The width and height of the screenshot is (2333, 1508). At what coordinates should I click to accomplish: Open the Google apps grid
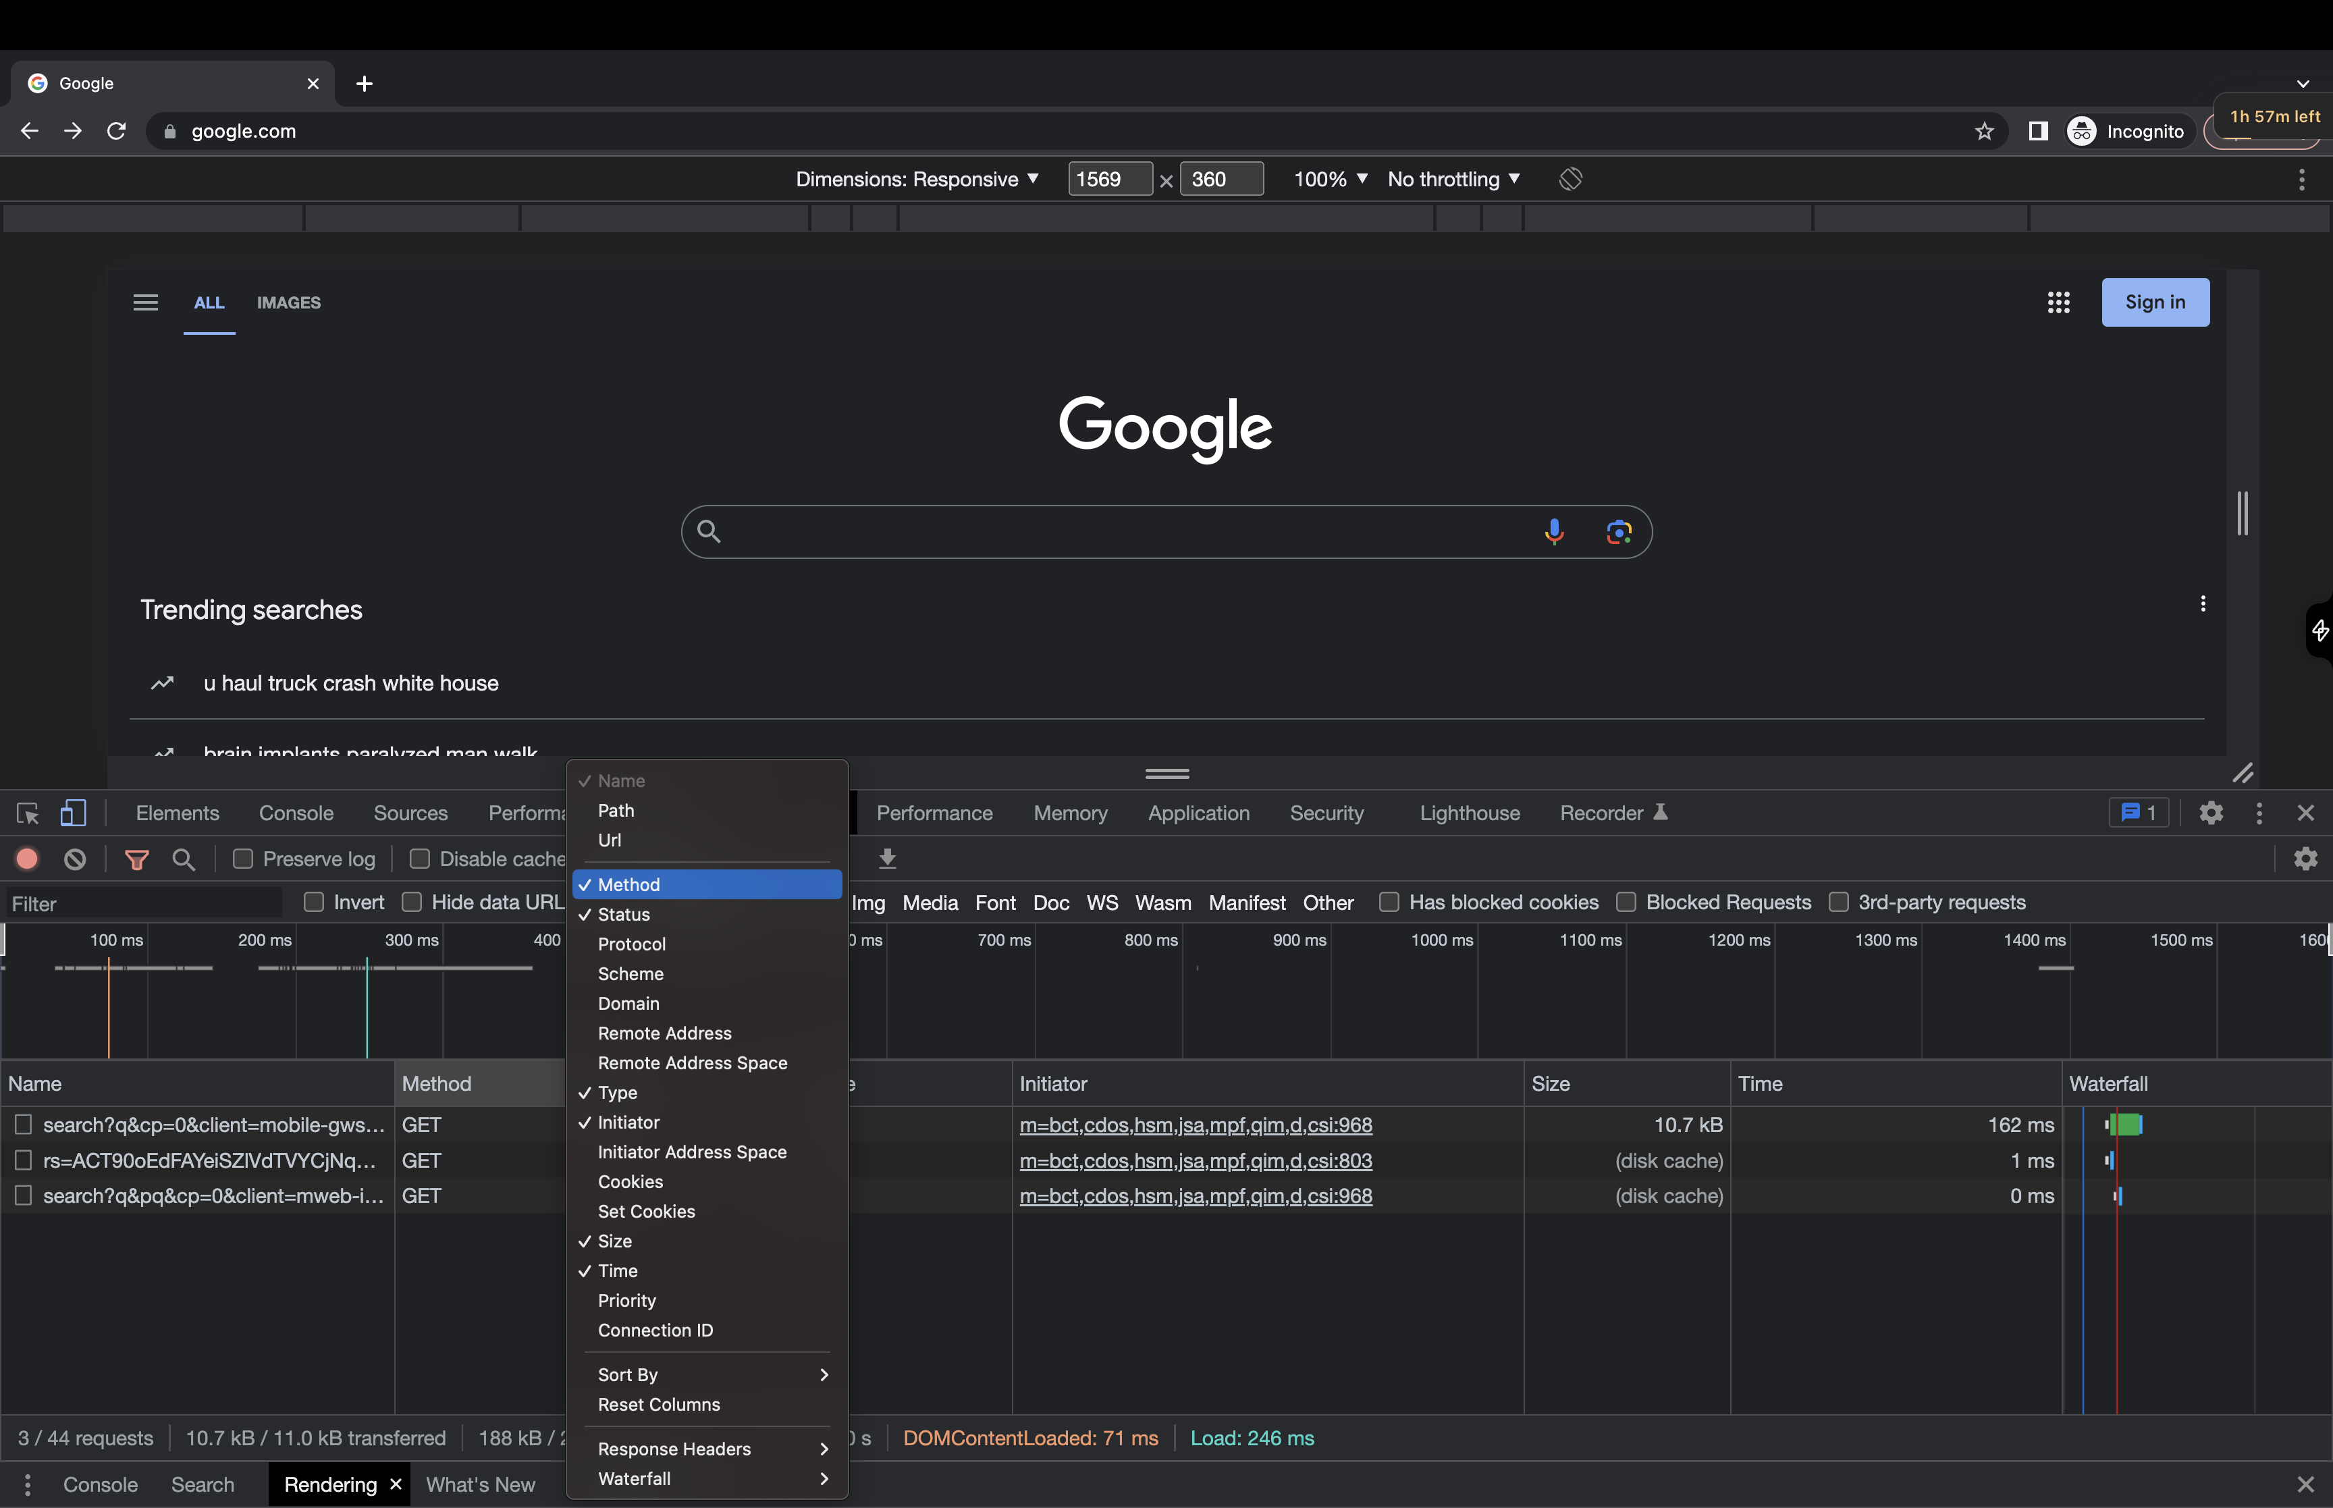tap(2059, 302)
